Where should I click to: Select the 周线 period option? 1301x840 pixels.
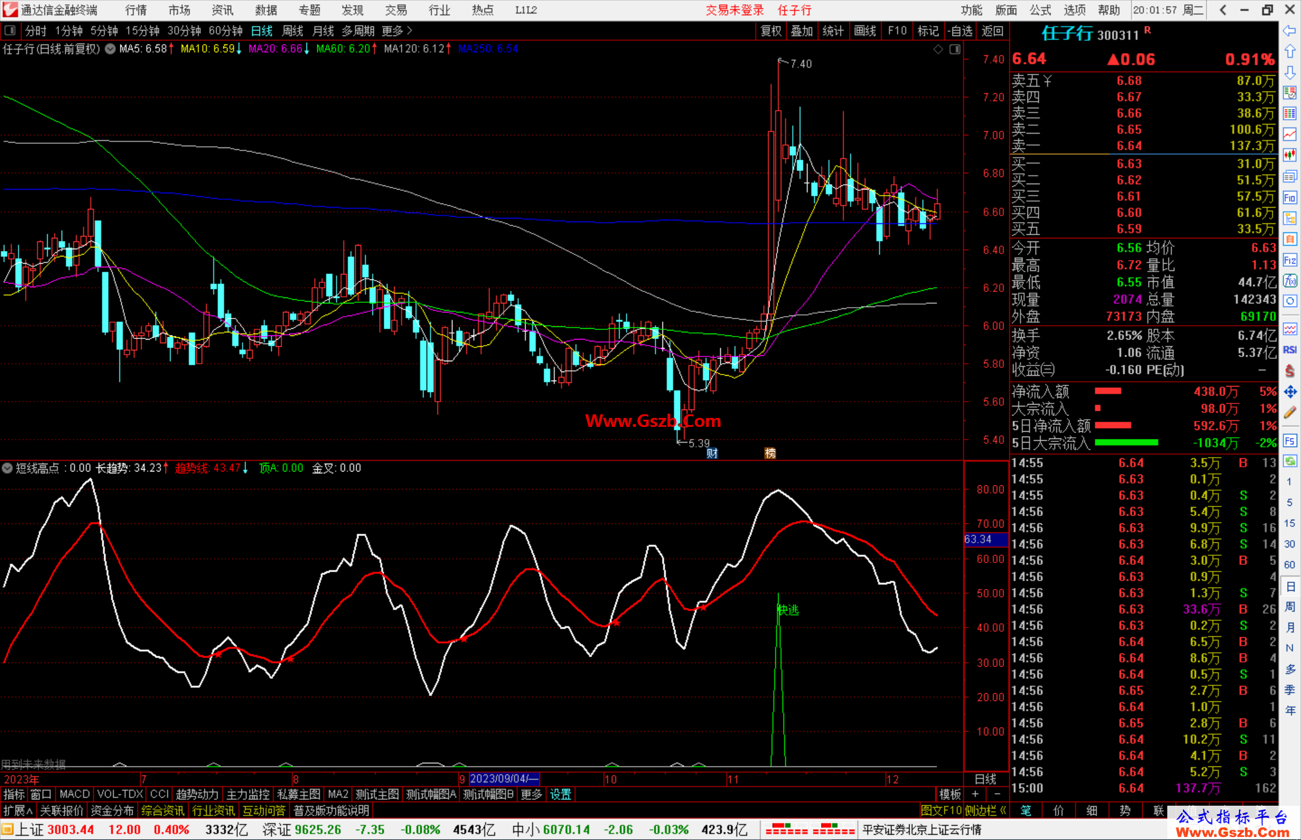[293, 31]
